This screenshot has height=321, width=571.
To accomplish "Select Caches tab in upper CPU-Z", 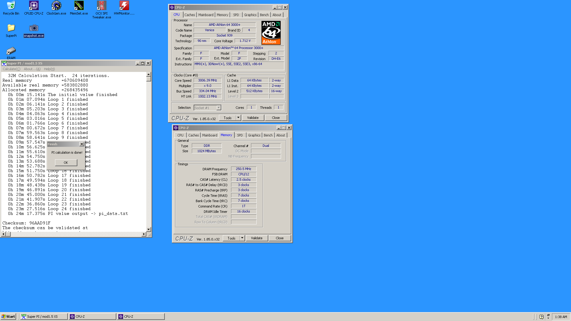I will [x=189, y=15].
